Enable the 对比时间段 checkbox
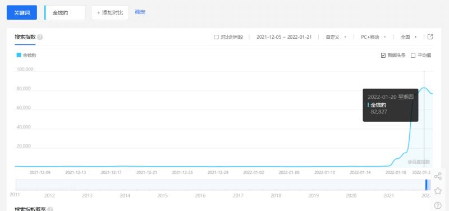449x211 pixels. tap(216, 37)
